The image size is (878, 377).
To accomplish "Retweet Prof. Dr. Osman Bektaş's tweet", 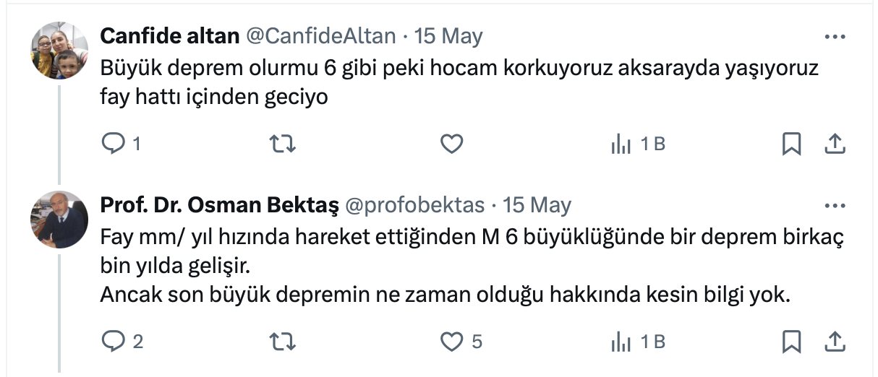I will click(x=282, y=341).
